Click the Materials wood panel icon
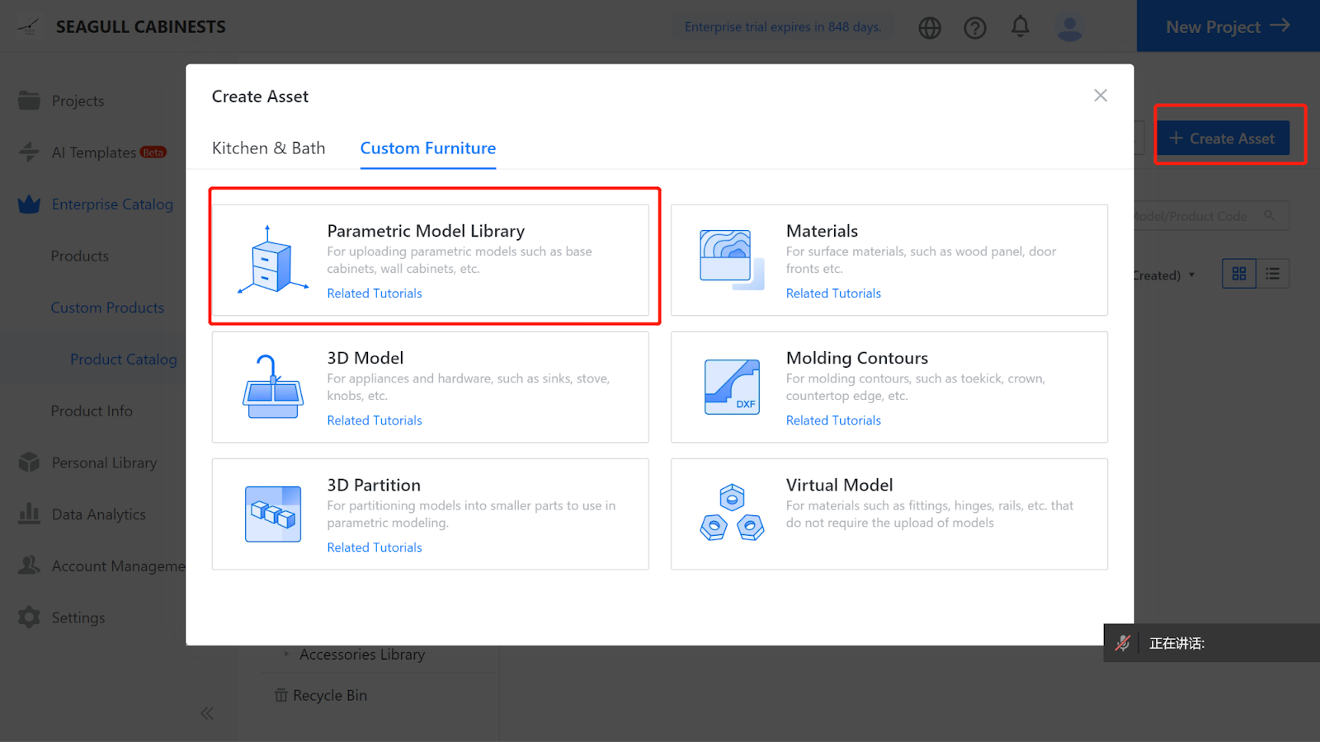Viewport: 1320px width, 742px height. tap(731, 260)
